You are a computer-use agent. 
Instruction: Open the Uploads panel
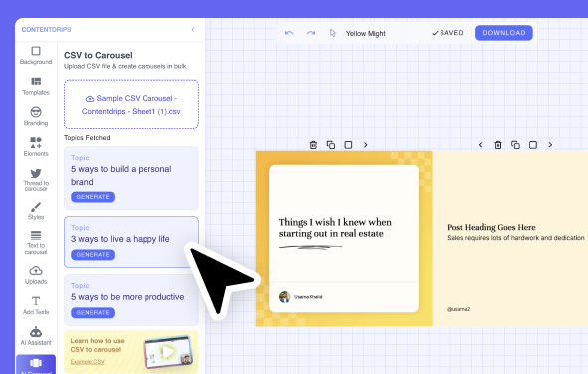[x=36, y=275]
